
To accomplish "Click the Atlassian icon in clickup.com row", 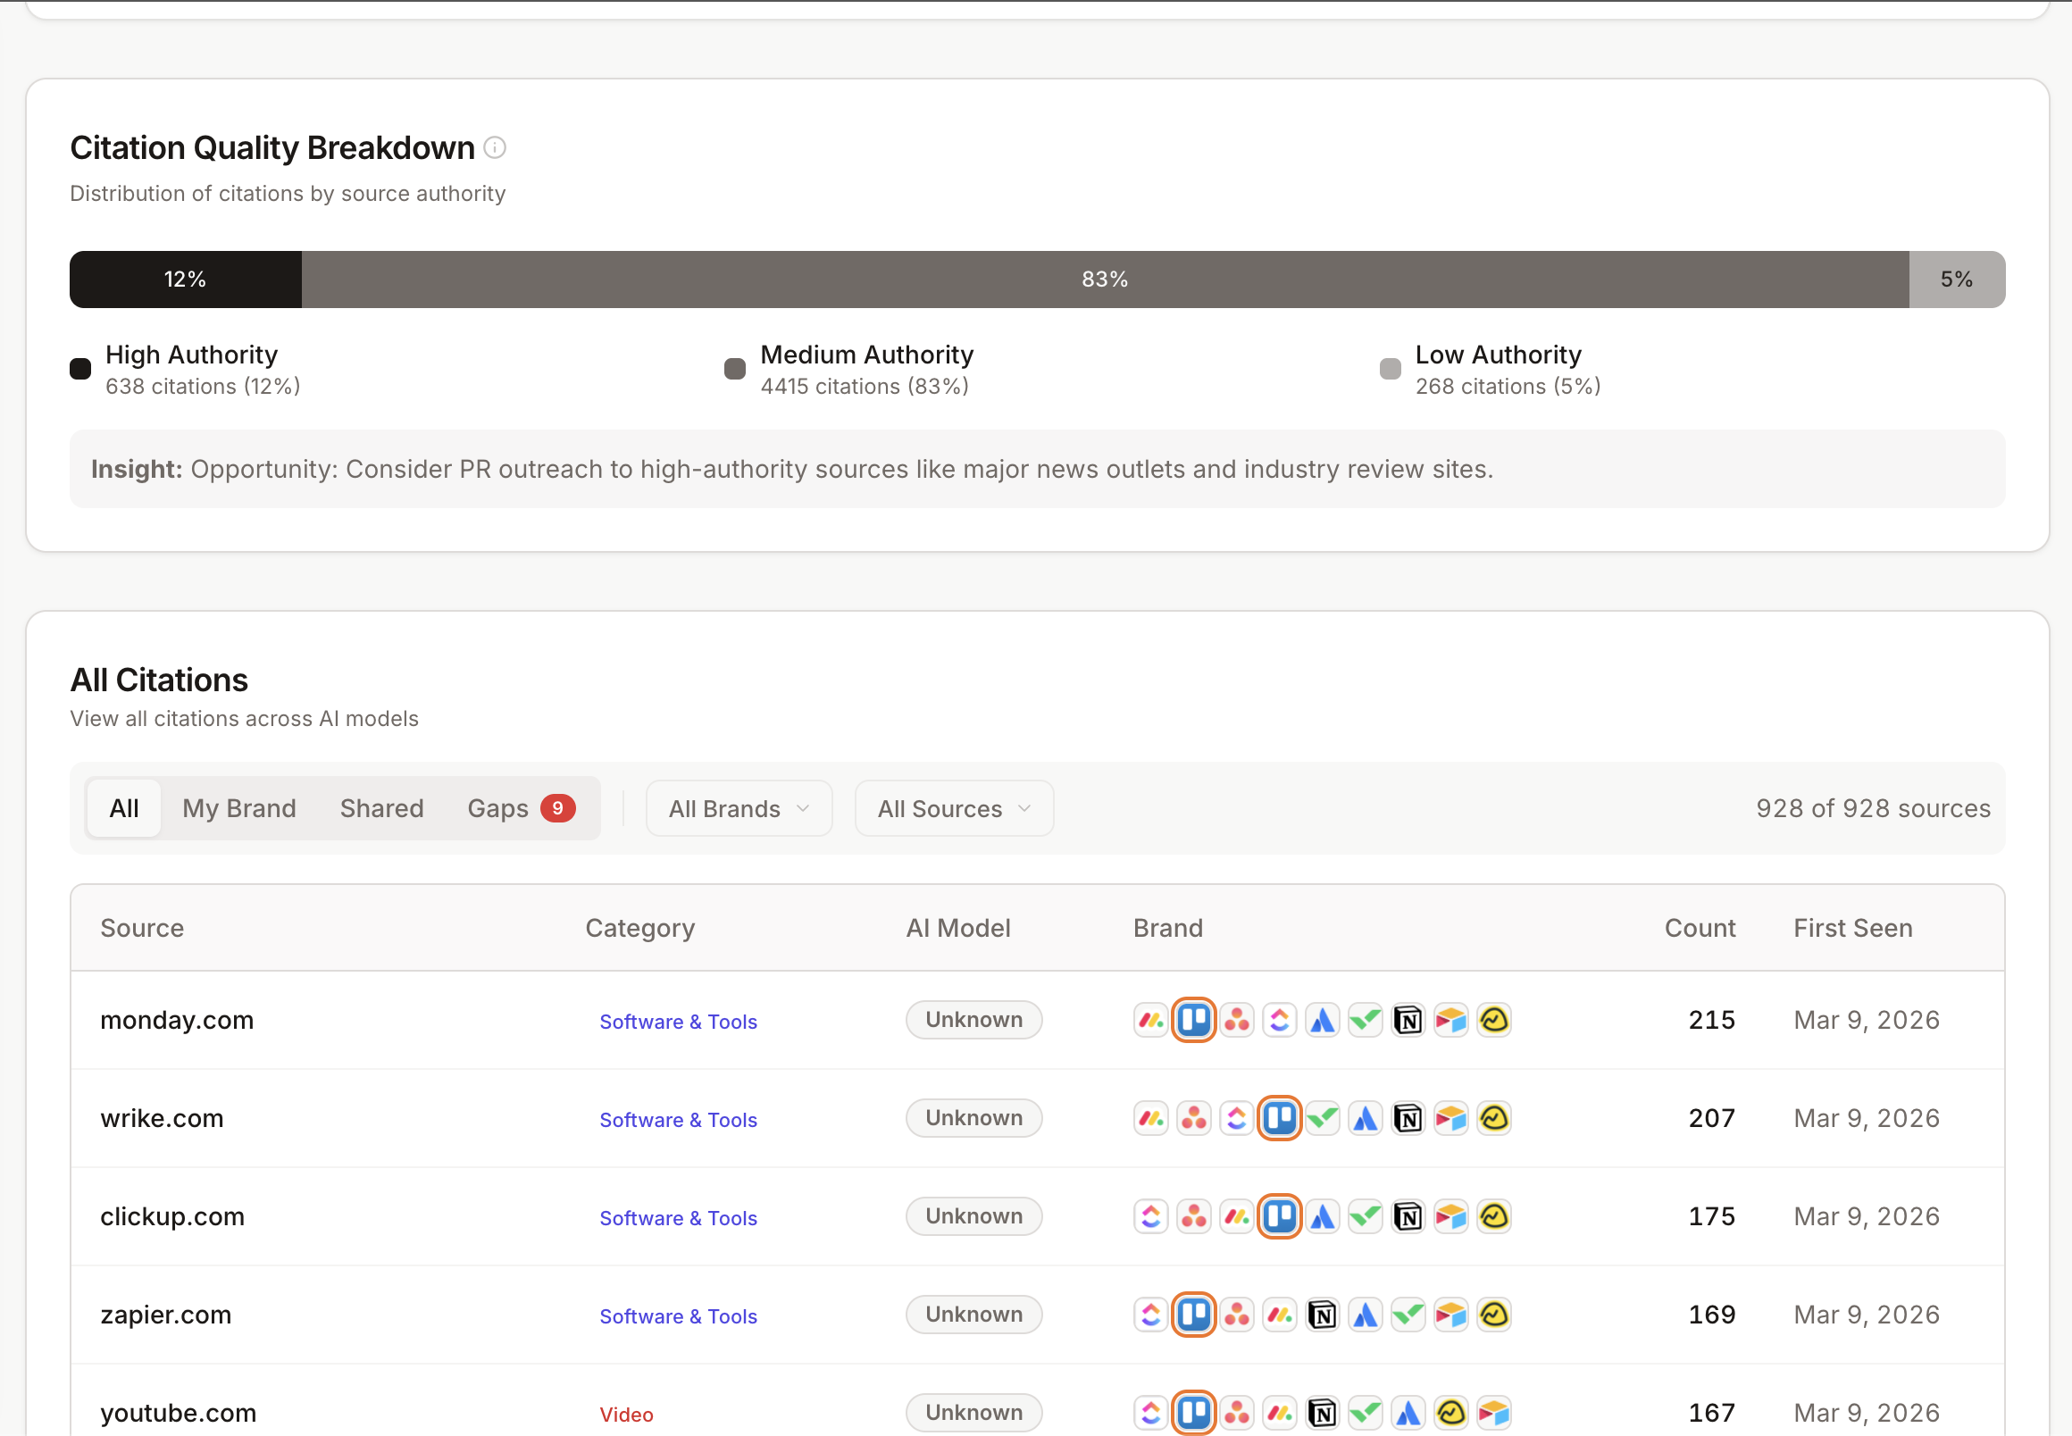I will point(1322,1216).
